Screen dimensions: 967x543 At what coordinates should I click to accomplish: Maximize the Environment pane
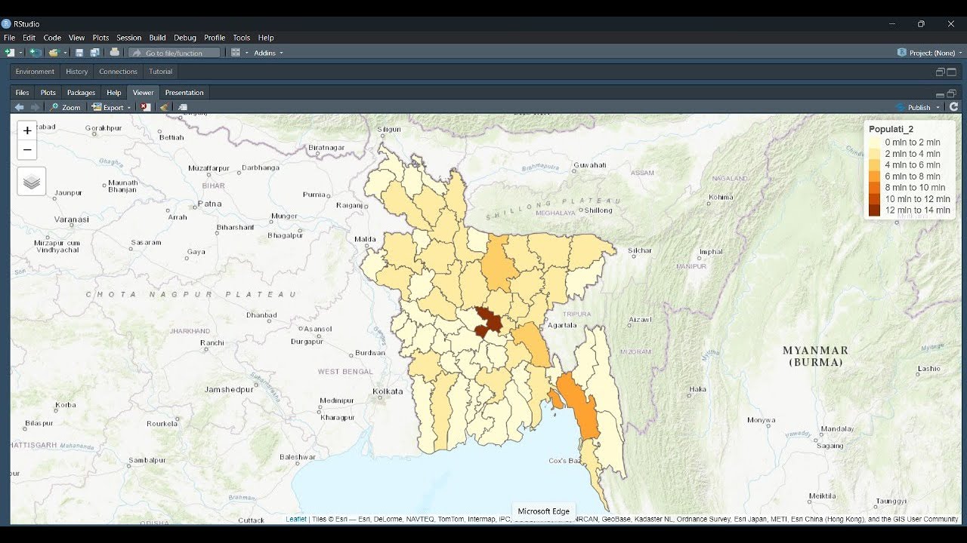click(952, 72)
